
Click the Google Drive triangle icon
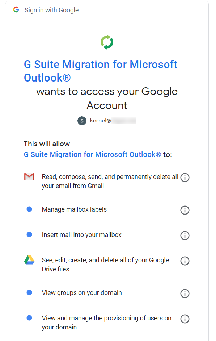tap(29, 260)
